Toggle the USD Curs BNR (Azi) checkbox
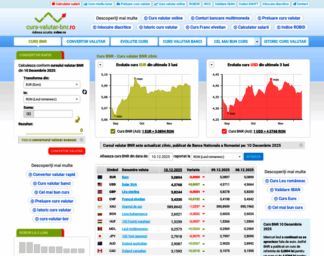The width and height of the screenshot is (324, 256). (x=224, y=131)
